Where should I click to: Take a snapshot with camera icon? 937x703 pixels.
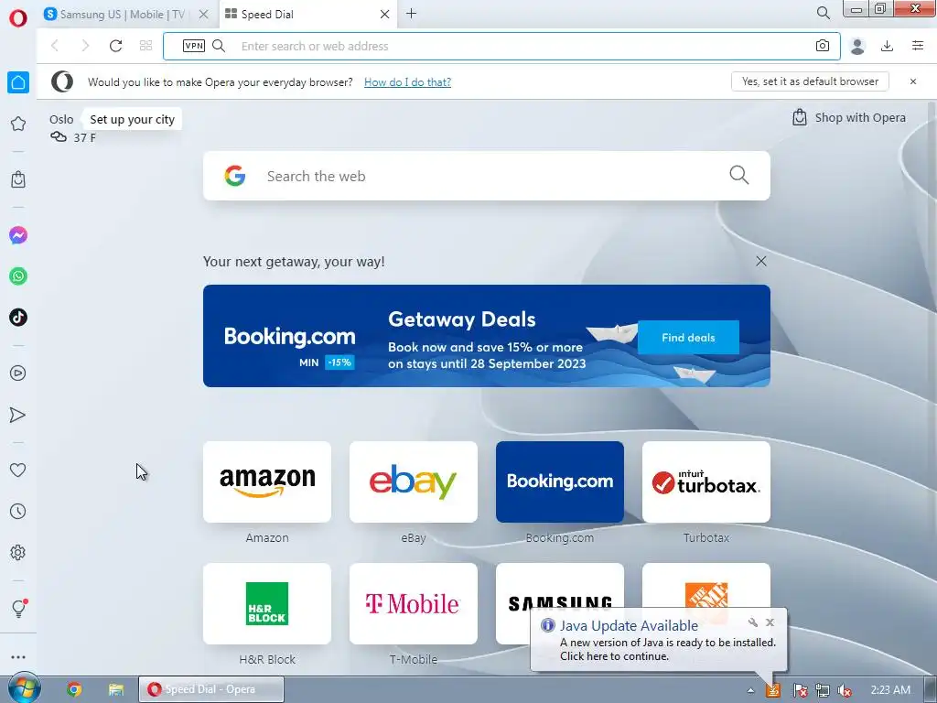tap(823, 46)
